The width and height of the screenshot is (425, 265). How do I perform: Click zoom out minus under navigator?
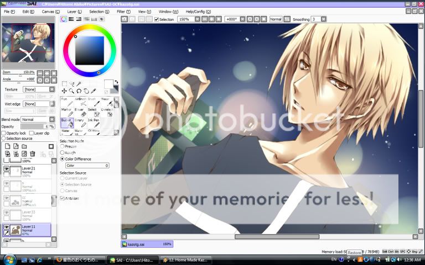[x=40, y=73]
